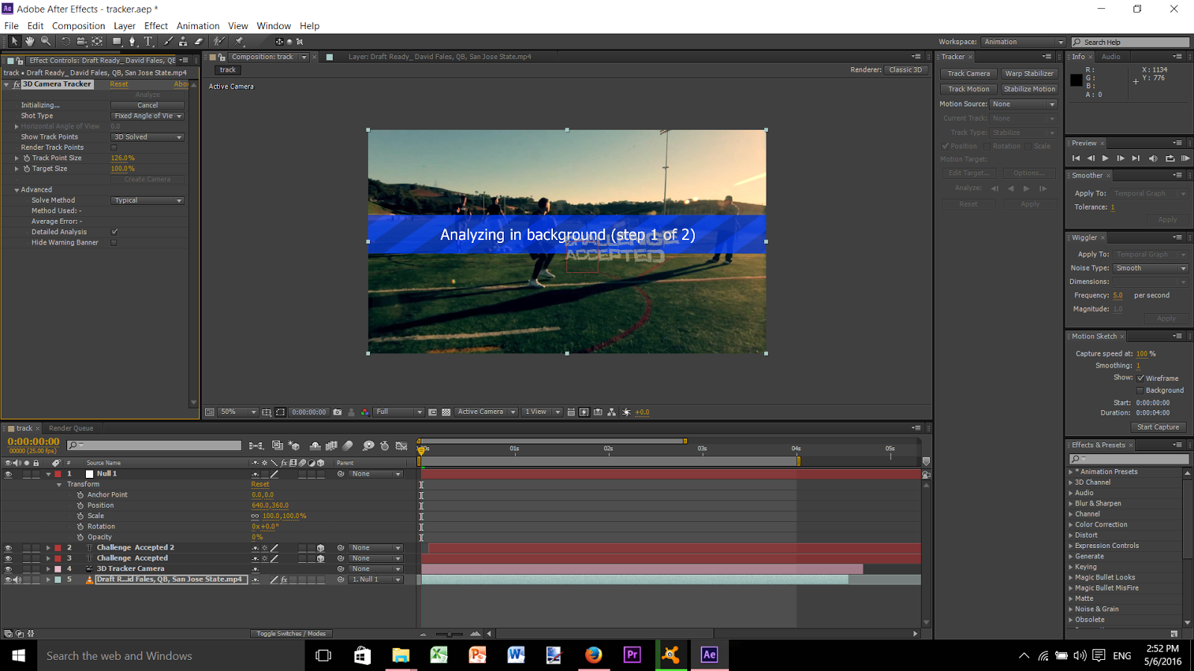Toggle the Position stopwatch for Null 1
Image resolution: width=1194 pixels, height=671 pixels.
pyautogui.click(x=81, y=505)
